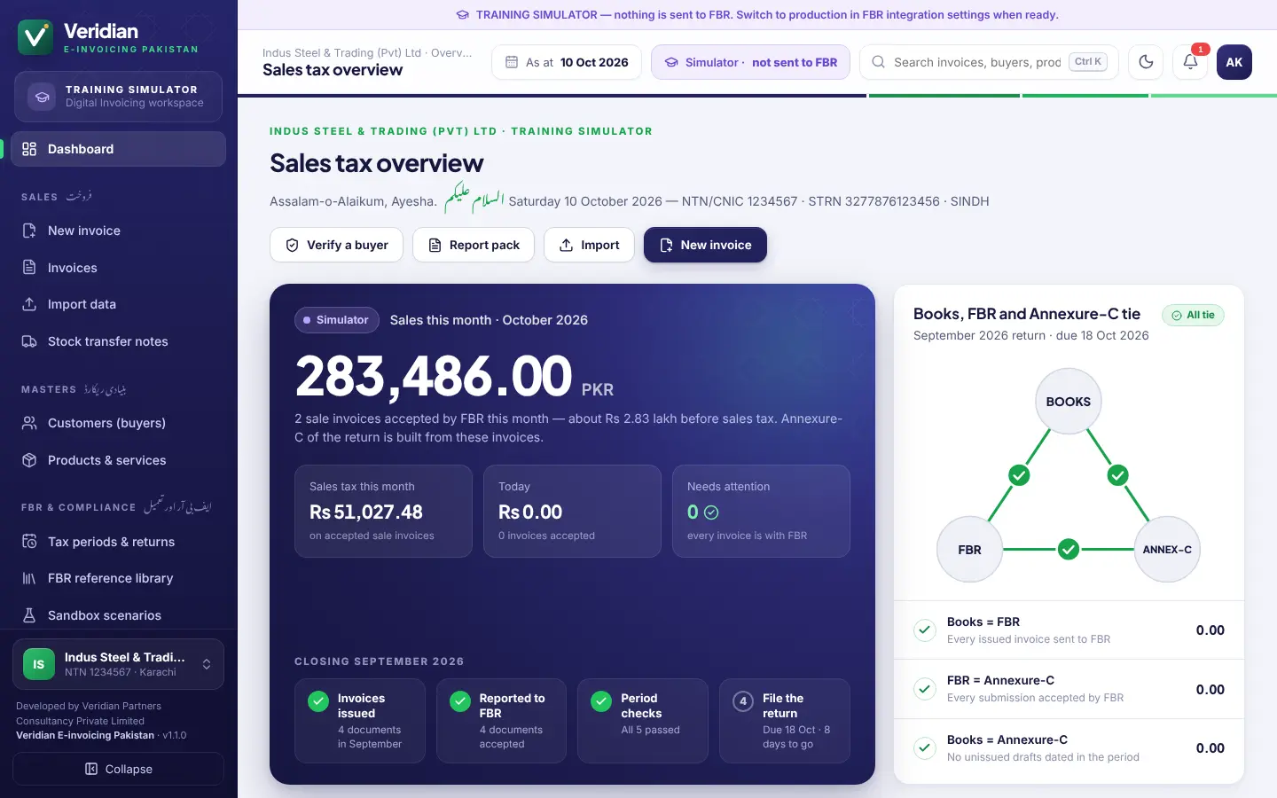1277x798 pixels.
Task: Click the training simulator graduation cap icon
Action: click(x=42, y=97)
